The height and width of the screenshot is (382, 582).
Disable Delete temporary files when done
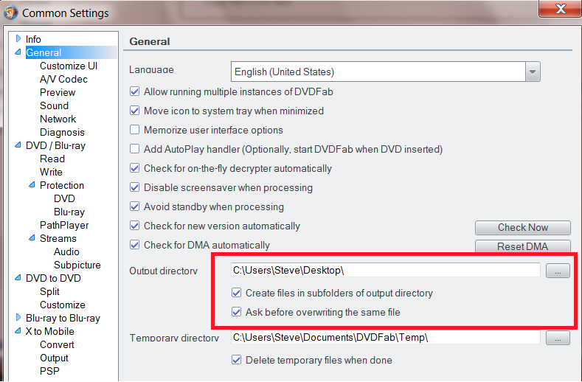click(237, 360)
